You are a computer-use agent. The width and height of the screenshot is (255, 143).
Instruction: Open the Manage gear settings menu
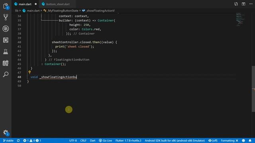click(6, 133)
